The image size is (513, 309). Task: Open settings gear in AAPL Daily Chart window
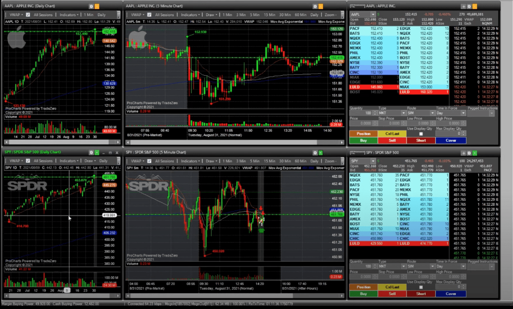coord(91,7)
